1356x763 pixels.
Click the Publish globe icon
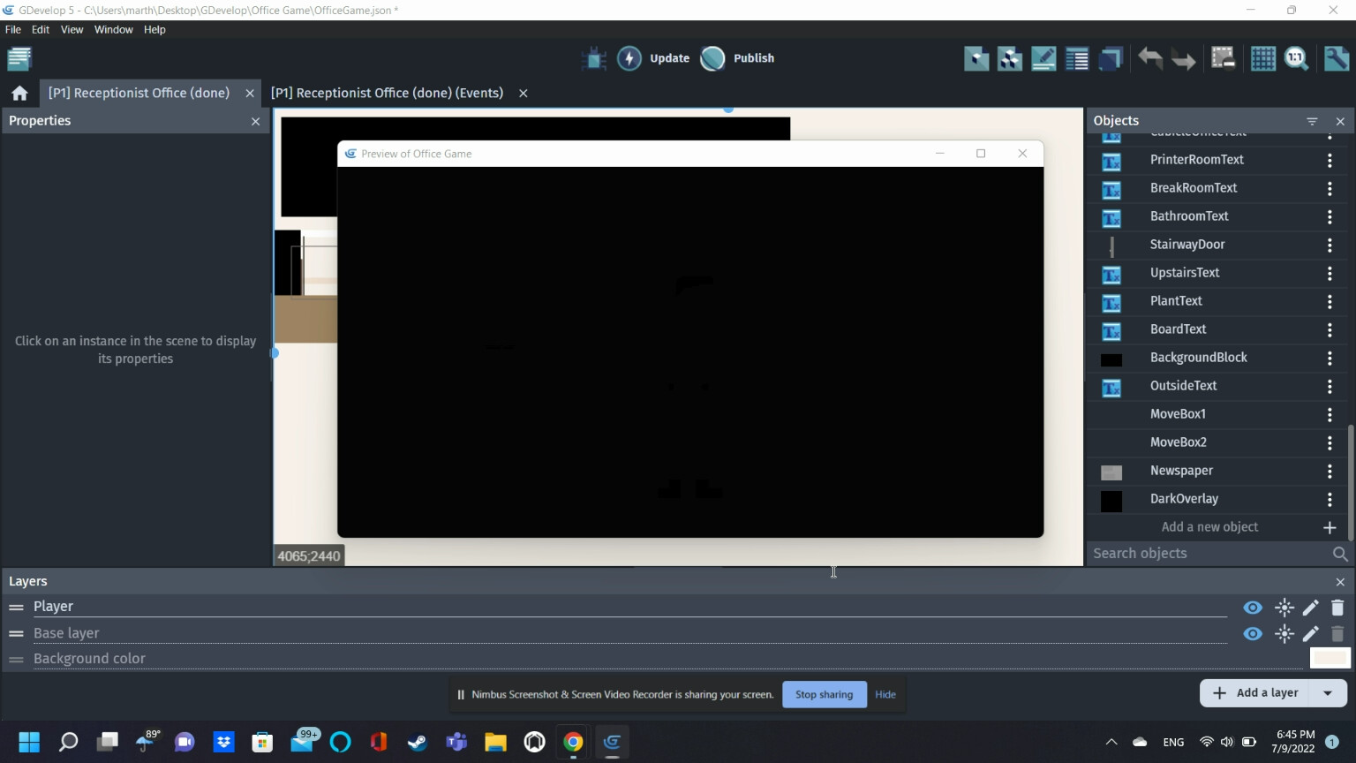pyautogui.click(x=712, y=58)
